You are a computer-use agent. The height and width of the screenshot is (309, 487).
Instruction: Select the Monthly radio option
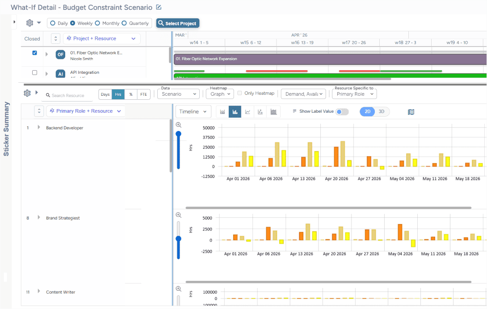tap(97, 23)
